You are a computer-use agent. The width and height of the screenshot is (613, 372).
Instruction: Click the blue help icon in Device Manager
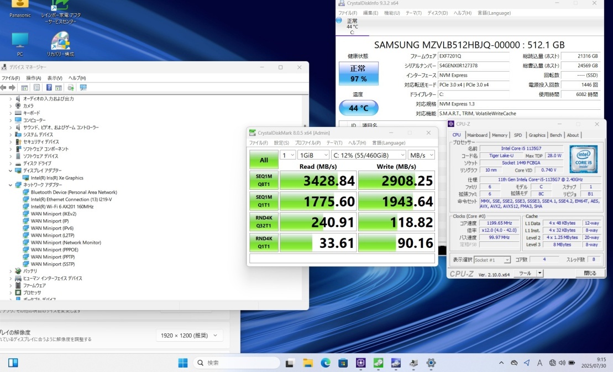point(49,88)
